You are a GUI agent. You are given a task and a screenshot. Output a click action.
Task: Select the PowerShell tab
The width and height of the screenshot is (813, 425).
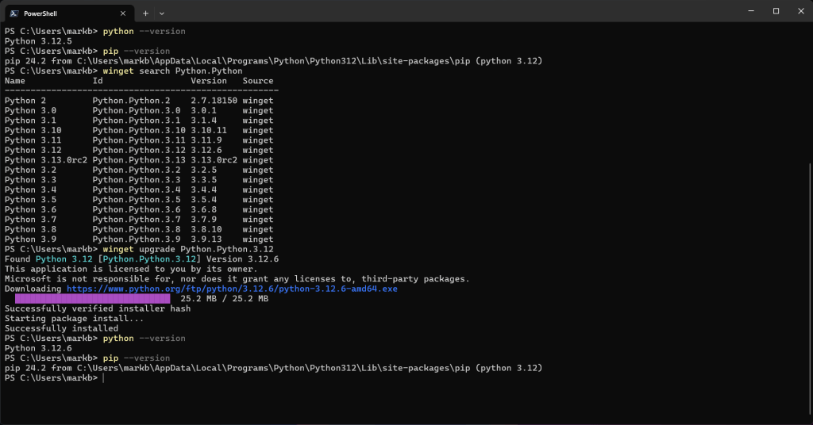[68, 13]
